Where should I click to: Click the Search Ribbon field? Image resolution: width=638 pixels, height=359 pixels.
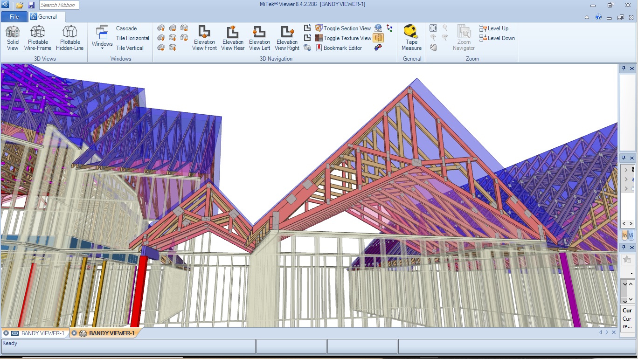59,5
